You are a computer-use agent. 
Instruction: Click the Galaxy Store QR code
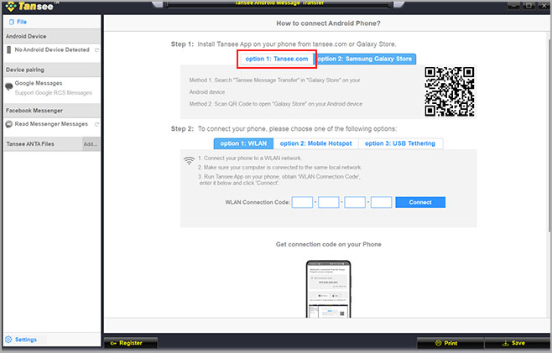(x=449, y=91)
